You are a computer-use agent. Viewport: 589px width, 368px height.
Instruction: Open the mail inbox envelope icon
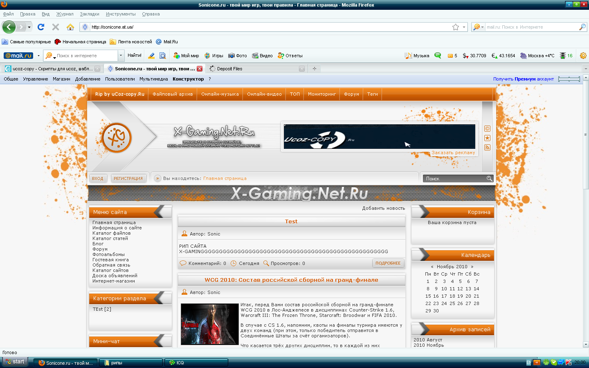click(x=450, y=56)
